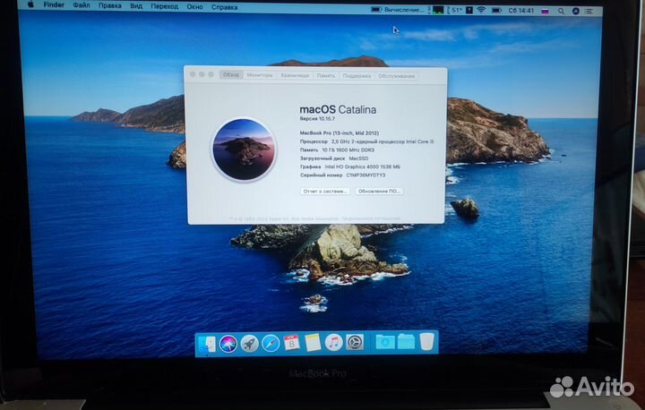Open the Окно menu
645x410 pixels.
pyautogui.click(x=194, y=7)
